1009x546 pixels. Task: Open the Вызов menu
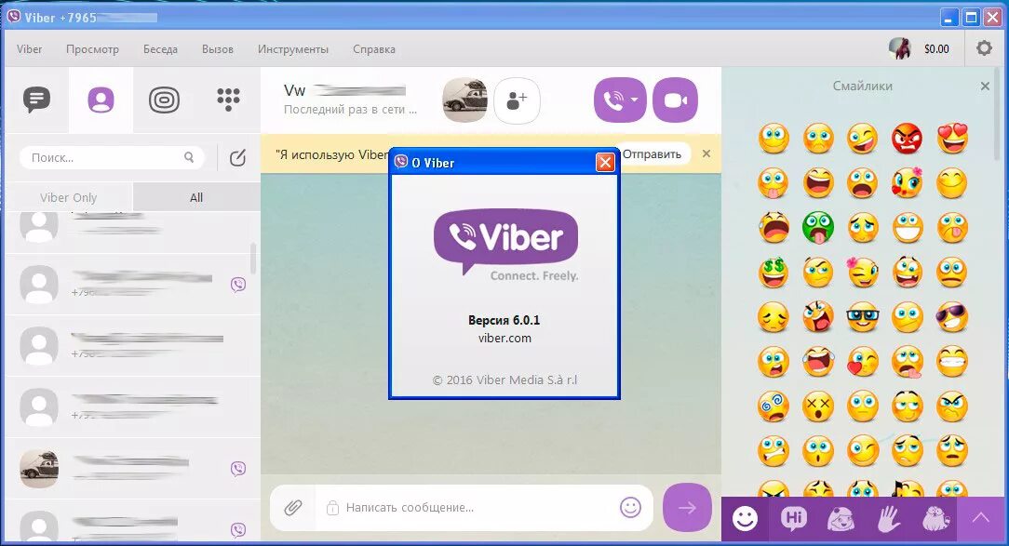pyautogui.click(x=218, y=49)
